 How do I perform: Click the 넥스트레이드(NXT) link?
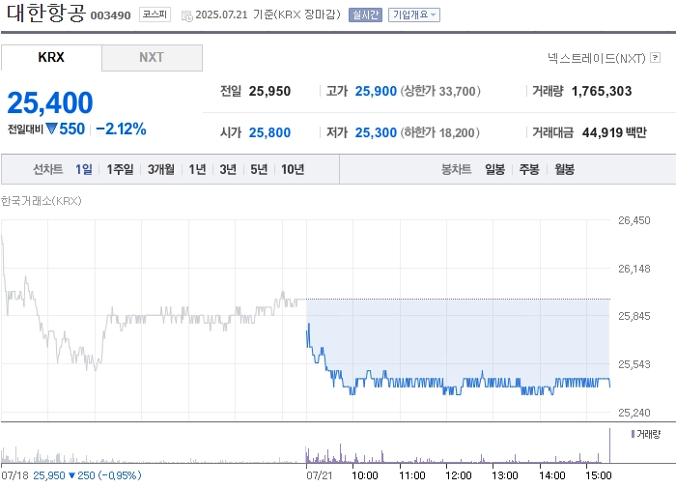click(x=597, y=58)
